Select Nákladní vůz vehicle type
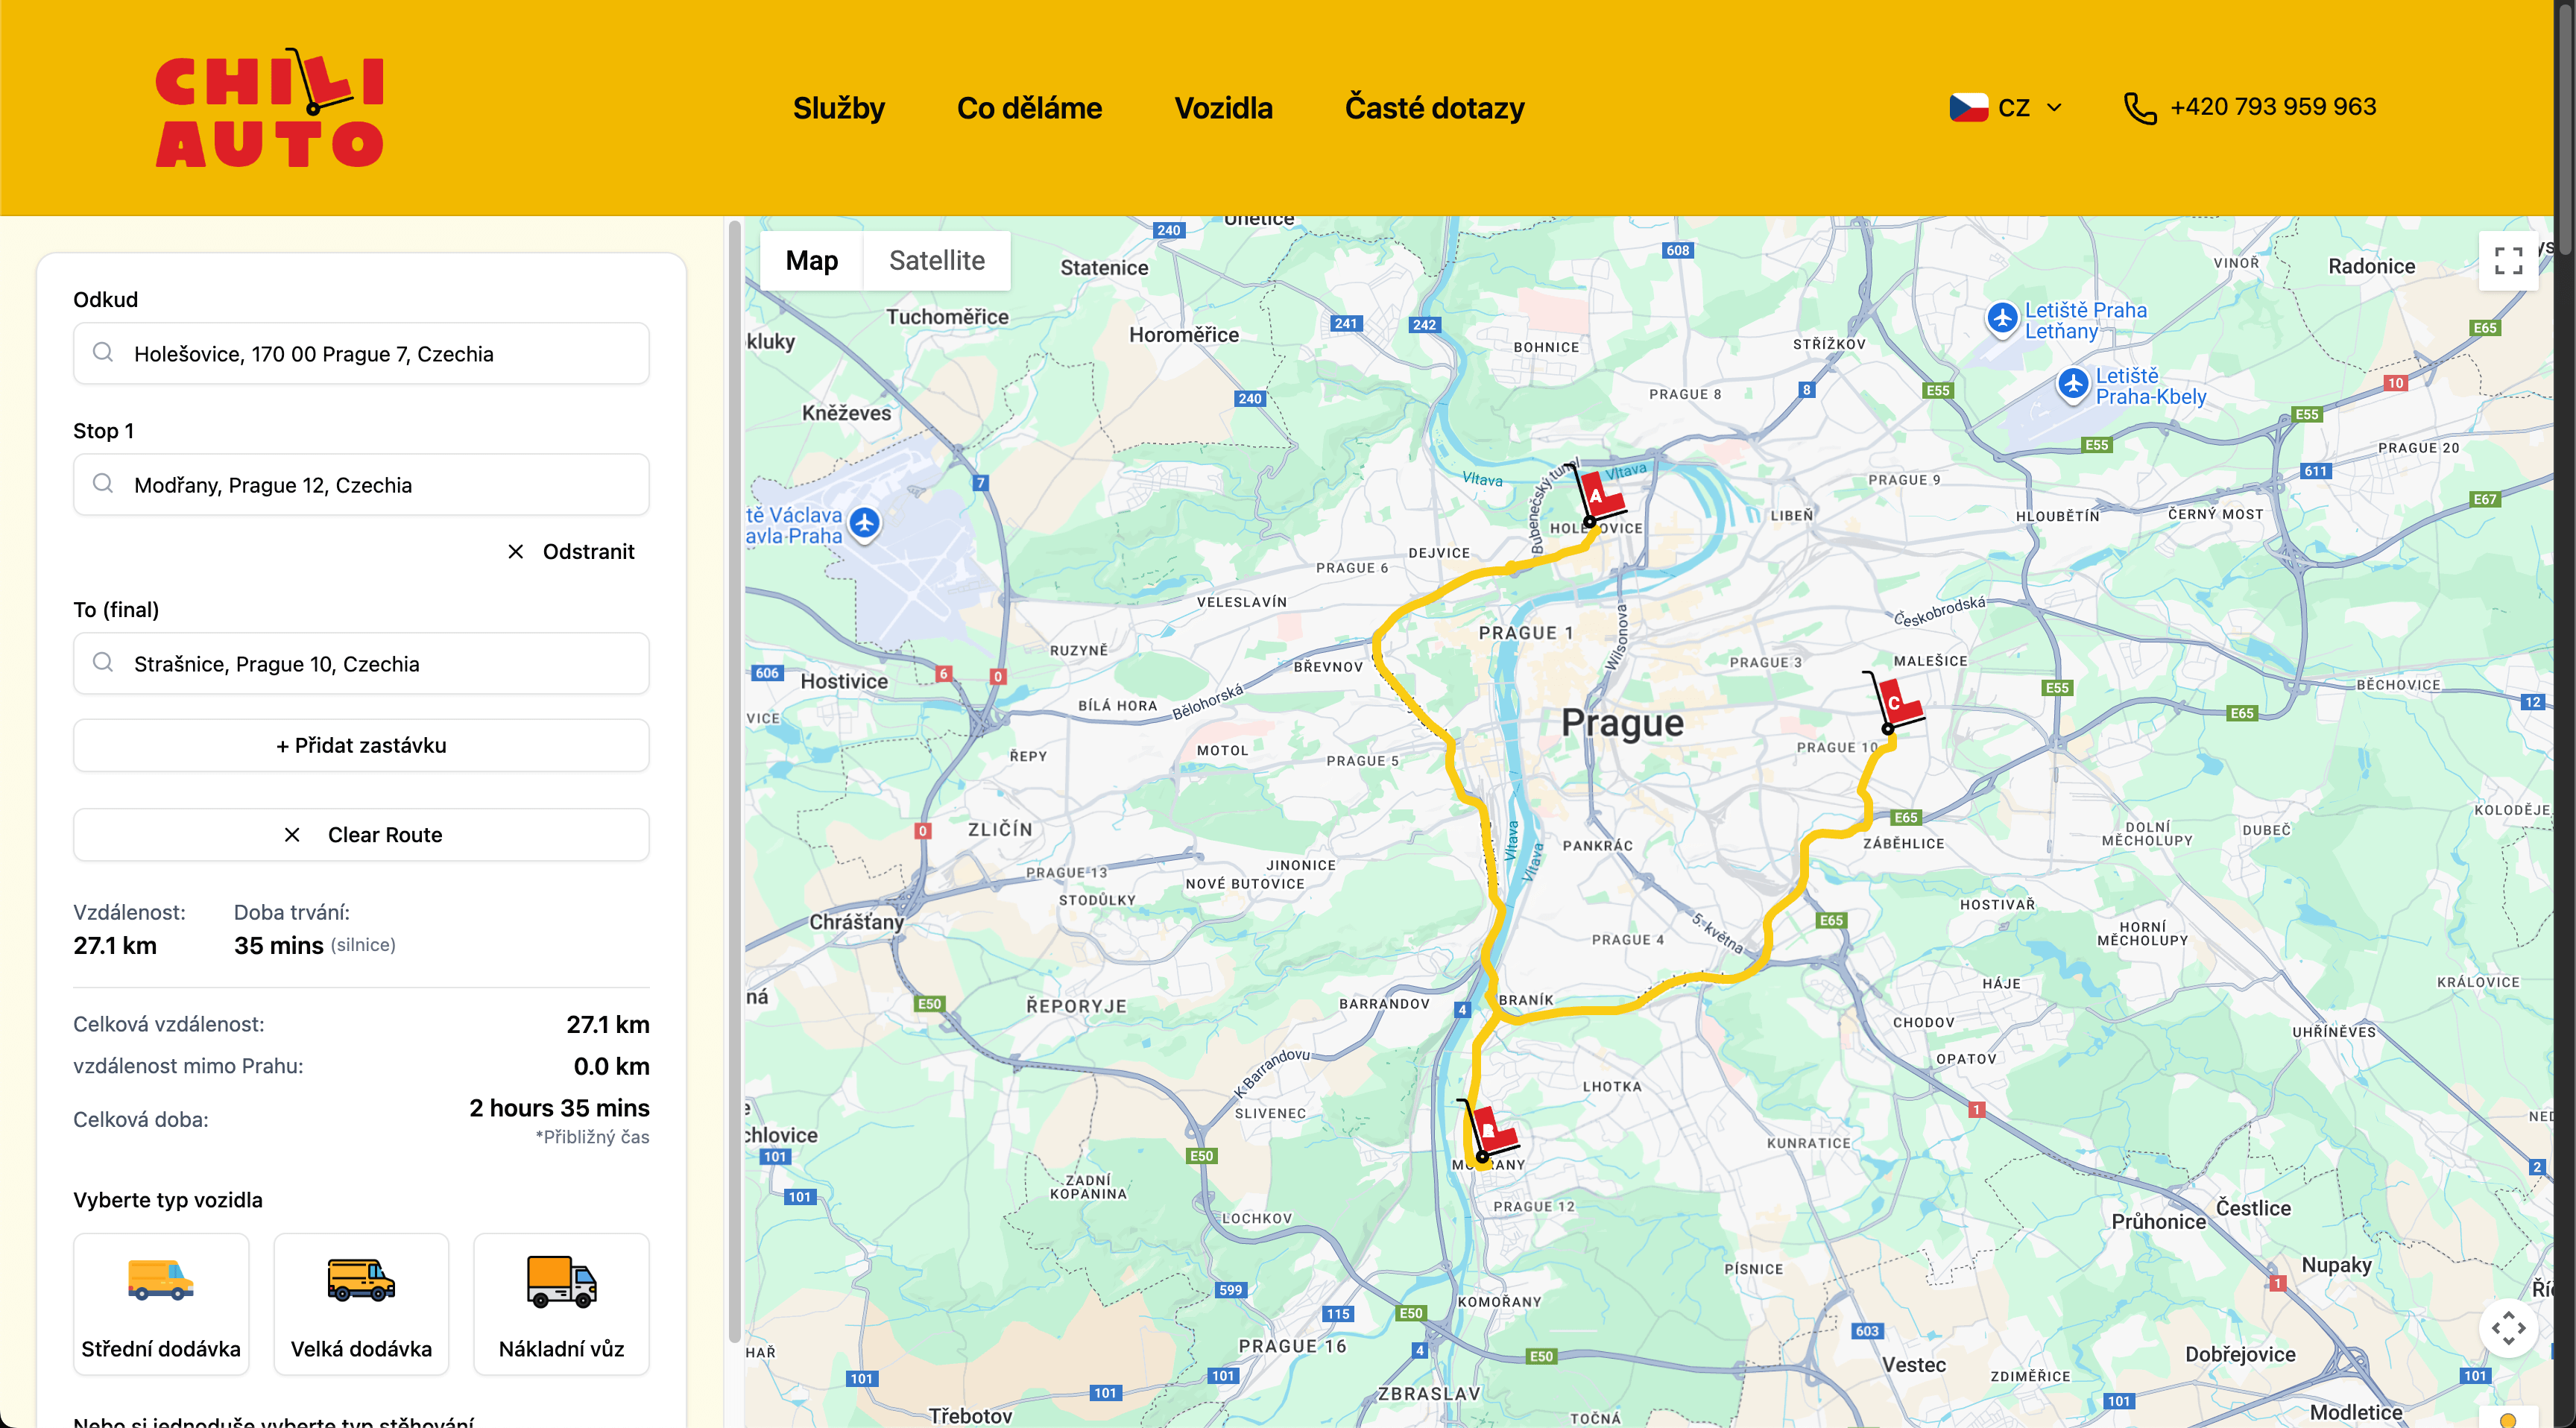Viewport: 2576px width, 1428px height. pyautogui.click(x=561, y=1303)
